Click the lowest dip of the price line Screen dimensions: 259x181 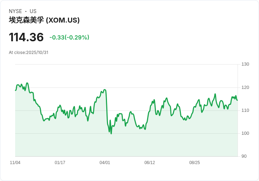111,133
